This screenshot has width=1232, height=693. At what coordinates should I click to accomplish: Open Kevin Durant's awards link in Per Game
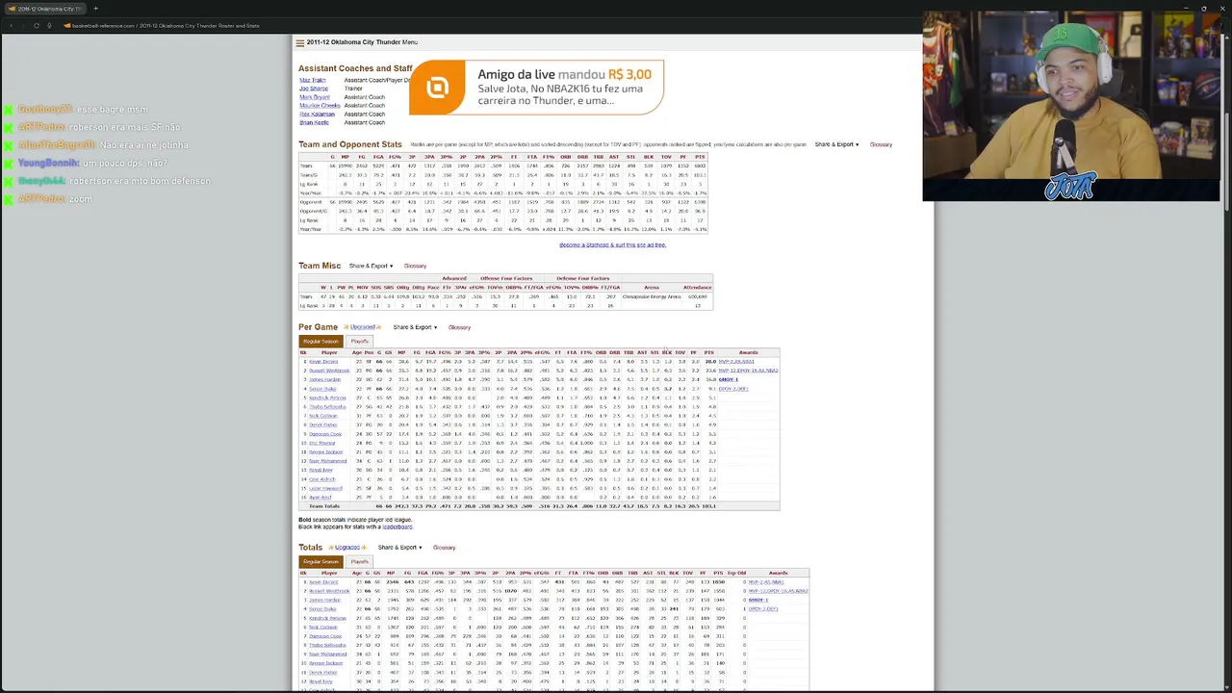(736, 362)
